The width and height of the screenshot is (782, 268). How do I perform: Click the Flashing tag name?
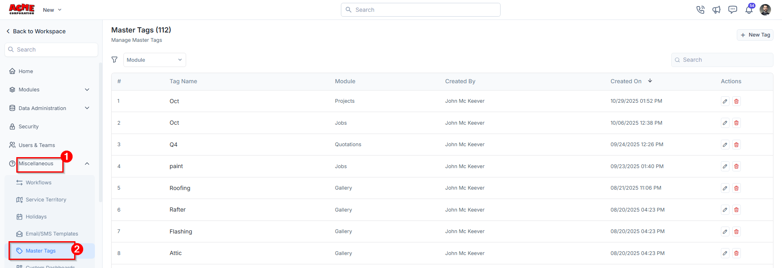coord(181,231)
